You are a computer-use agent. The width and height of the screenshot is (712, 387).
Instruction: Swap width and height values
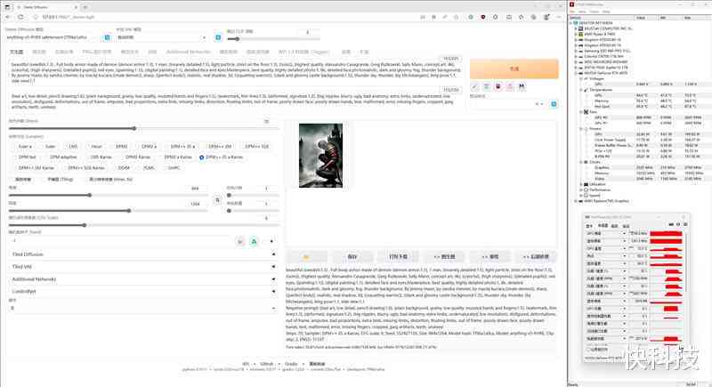tap(217, 200)
